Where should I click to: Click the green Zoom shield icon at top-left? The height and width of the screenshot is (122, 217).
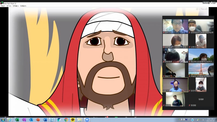2,2
